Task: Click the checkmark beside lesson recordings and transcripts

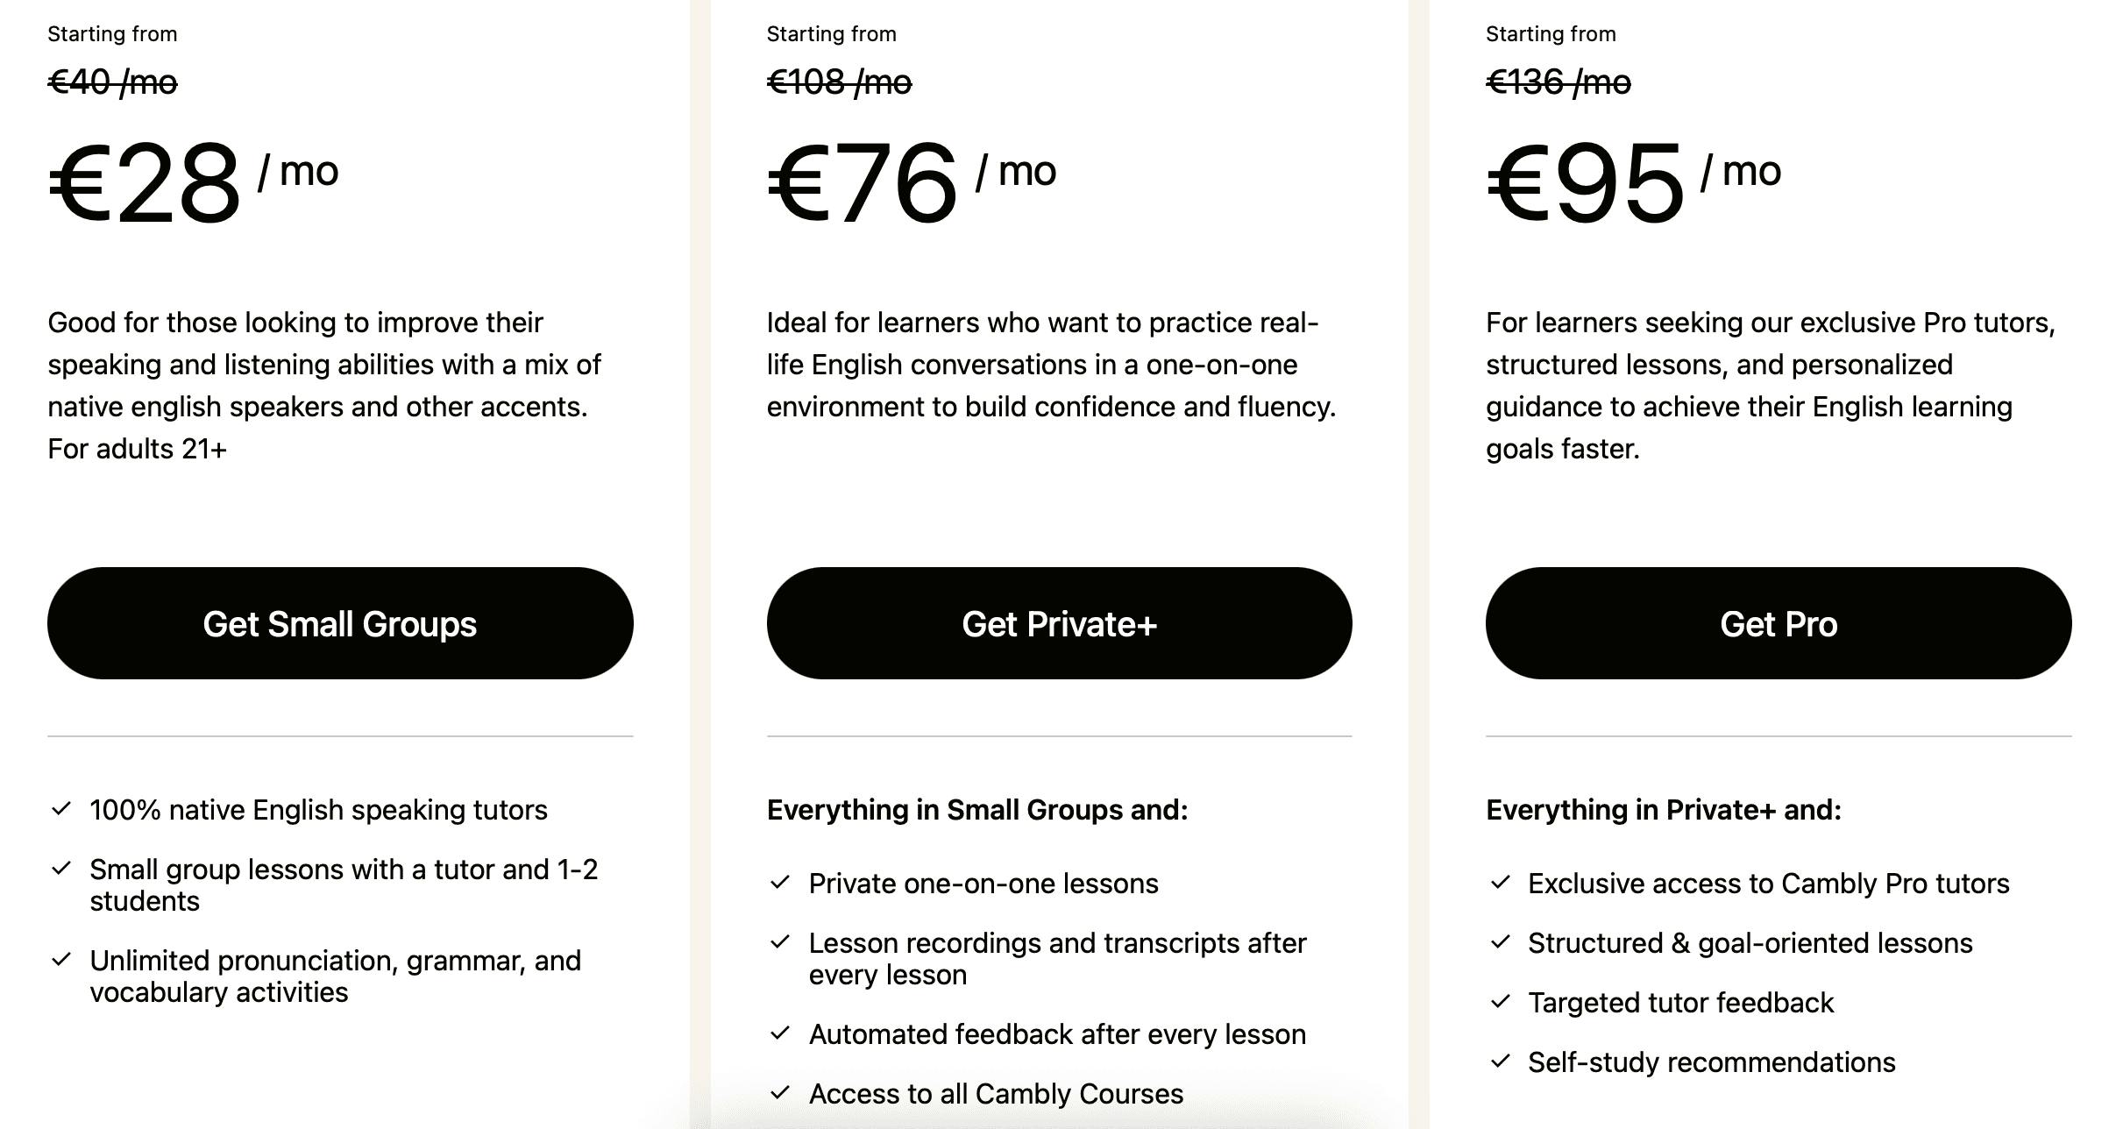Action: [x=781, y=943]
